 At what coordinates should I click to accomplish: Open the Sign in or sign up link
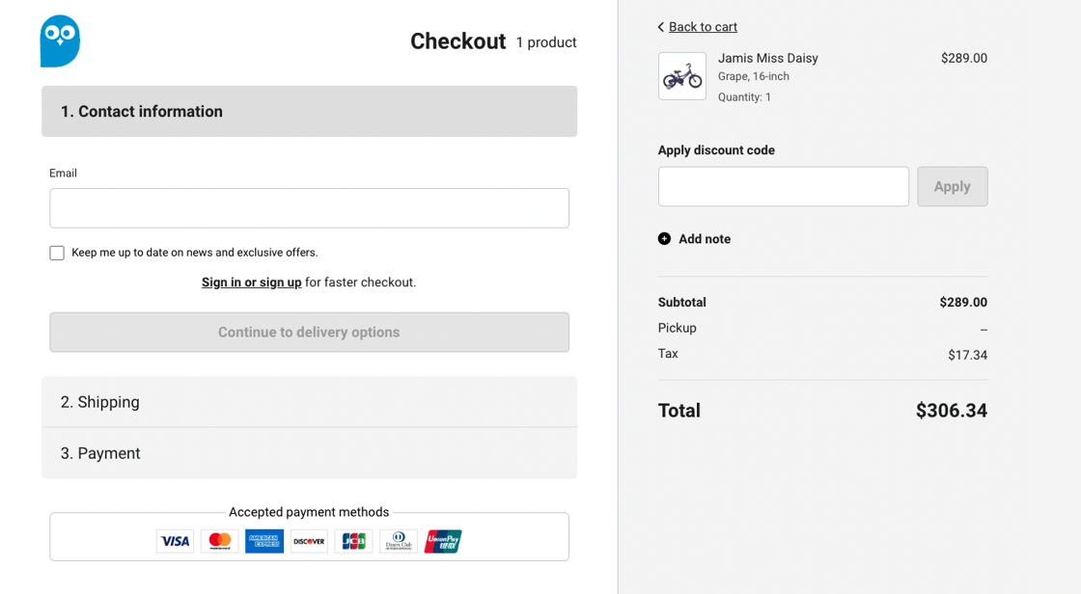point(251,283)
